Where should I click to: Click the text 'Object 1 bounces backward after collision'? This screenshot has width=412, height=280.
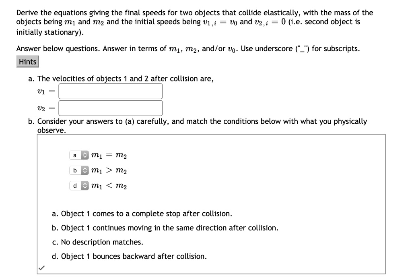tap(130, 256)
